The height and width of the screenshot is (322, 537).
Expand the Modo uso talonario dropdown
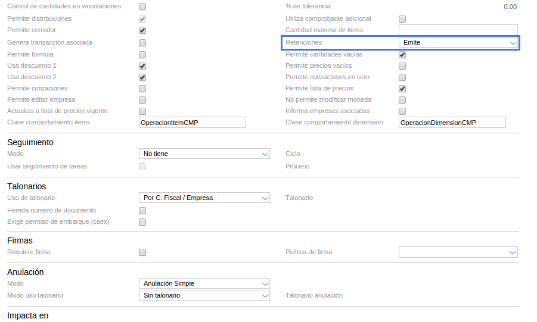pos(204,295)
